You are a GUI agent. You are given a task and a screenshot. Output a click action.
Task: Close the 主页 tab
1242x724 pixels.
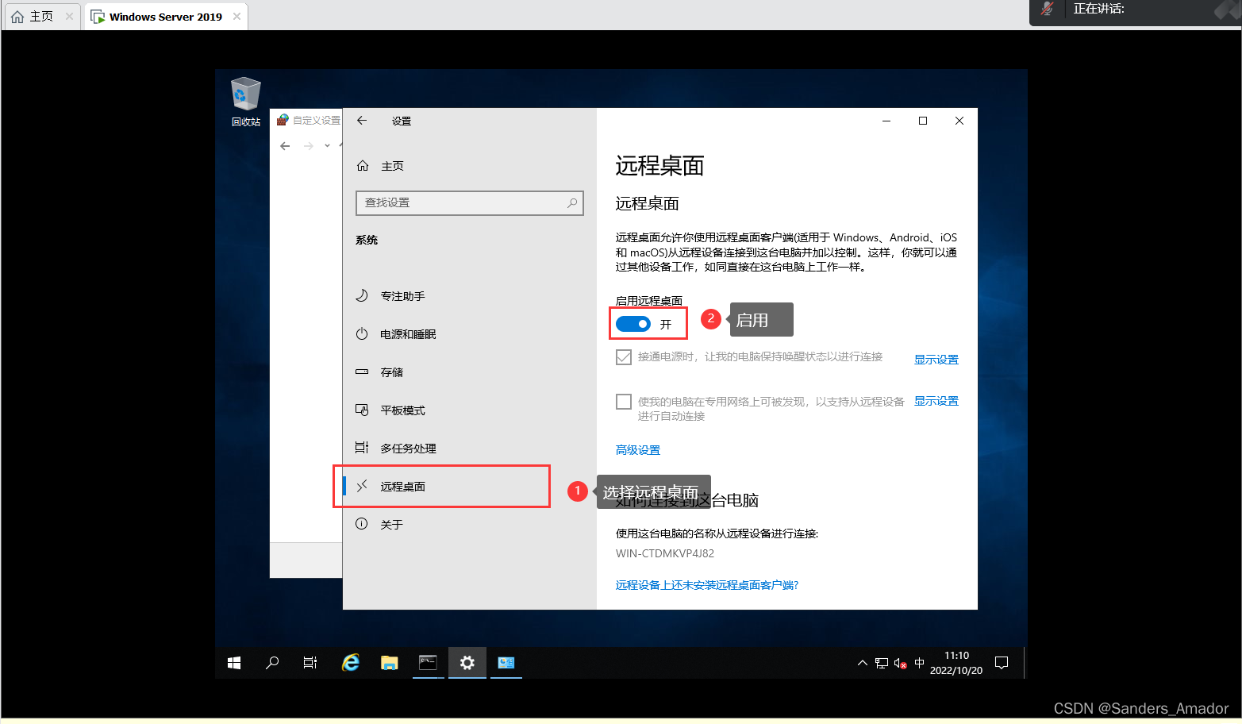(x=70, y=17)
